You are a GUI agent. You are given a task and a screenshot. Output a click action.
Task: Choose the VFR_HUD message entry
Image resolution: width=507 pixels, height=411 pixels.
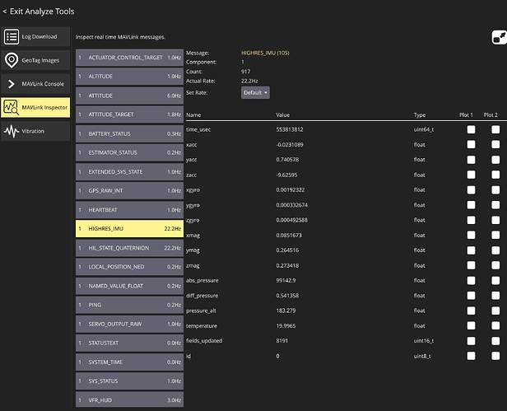tap(129, 399)
